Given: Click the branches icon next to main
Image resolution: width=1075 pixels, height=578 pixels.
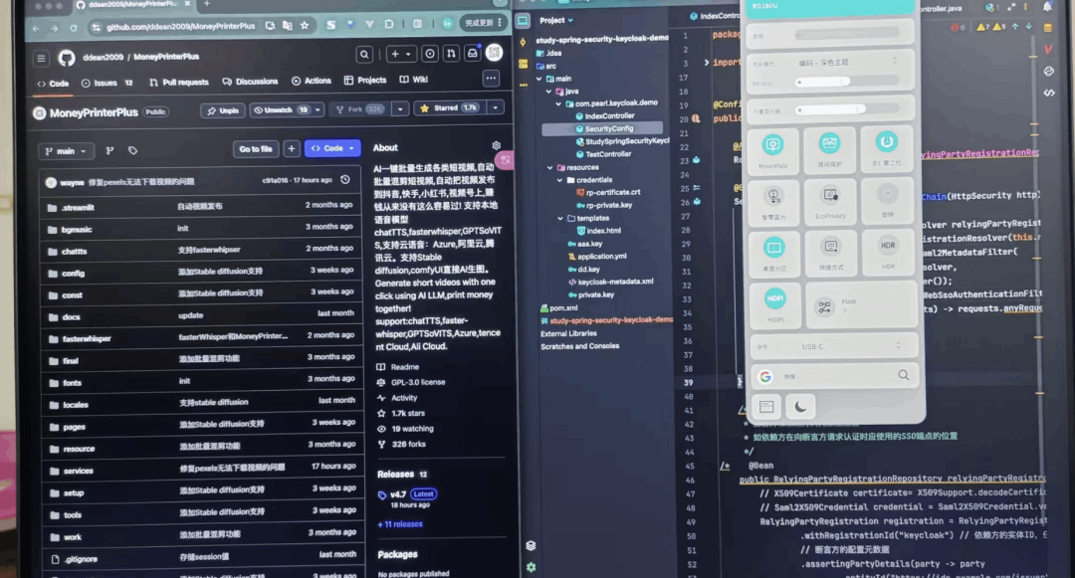Looking at the screenshot, I should (109, 150).
